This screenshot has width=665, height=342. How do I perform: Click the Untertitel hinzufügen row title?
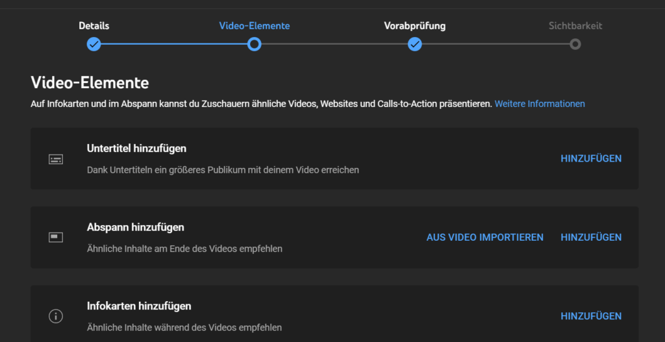[136, 149]
